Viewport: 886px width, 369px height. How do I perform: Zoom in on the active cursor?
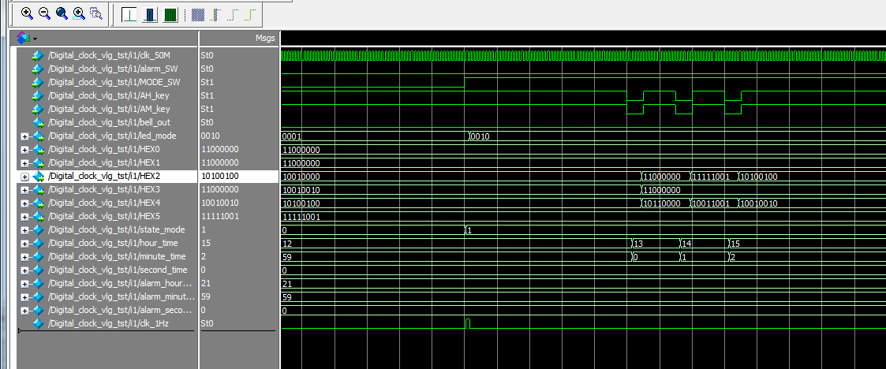(79, 13)
